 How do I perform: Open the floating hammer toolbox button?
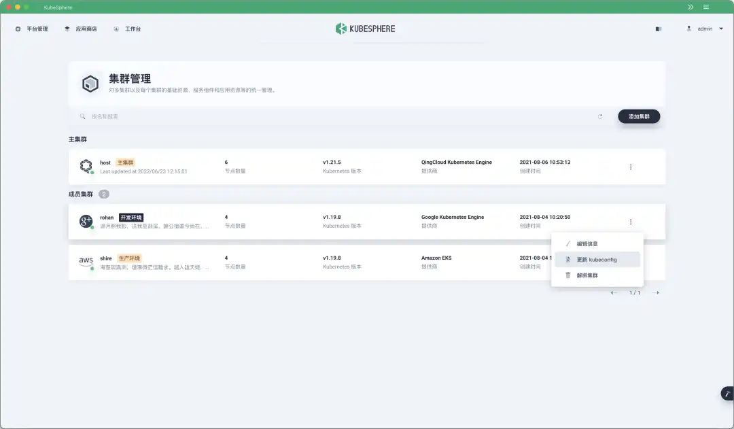point(727,394)
